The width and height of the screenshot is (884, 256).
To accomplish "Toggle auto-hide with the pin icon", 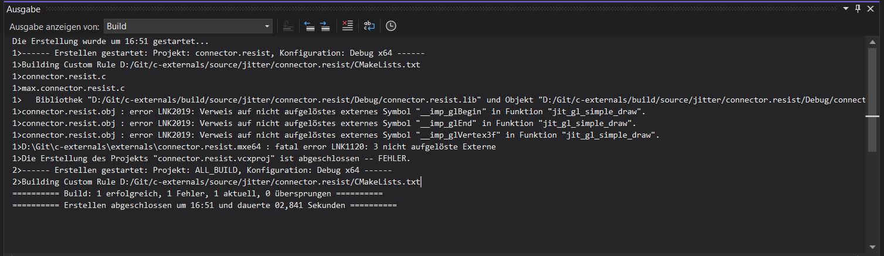I will 858,9.
